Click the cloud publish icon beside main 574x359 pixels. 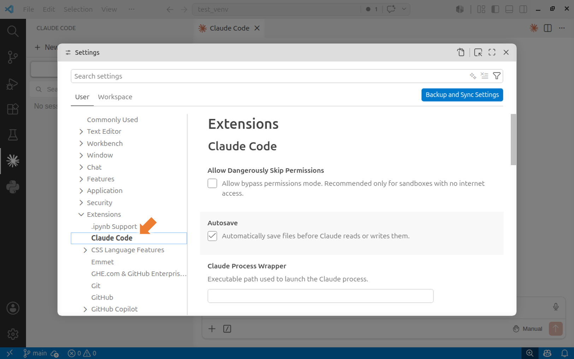point(54,353)
